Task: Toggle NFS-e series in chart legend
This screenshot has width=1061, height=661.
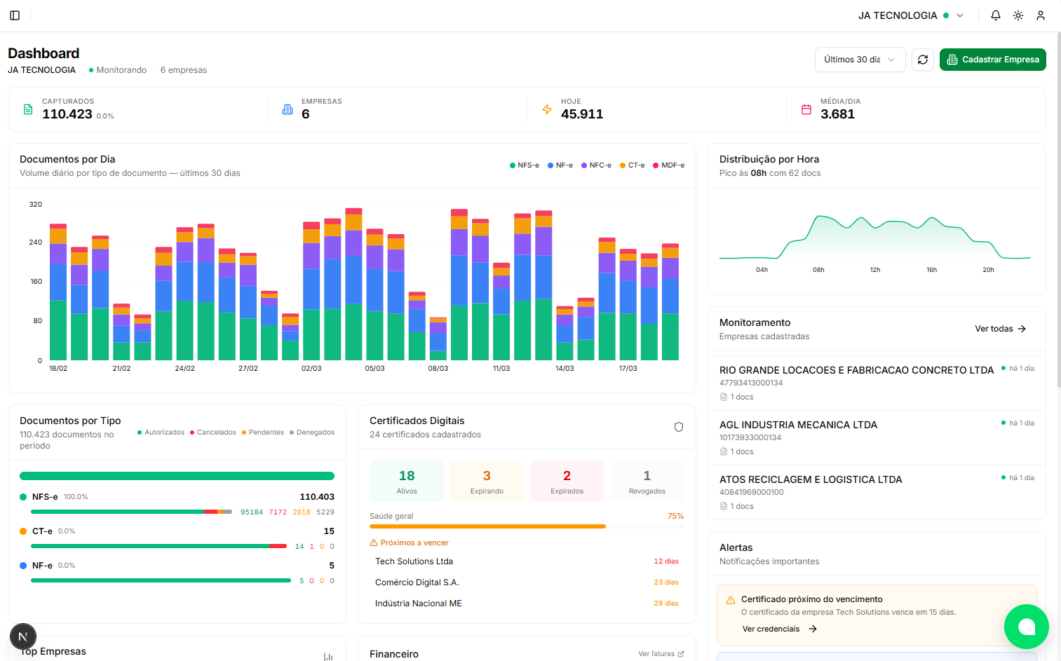Action: pos(525,165)
